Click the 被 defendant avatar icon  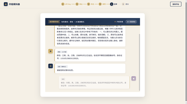[134, 79]
